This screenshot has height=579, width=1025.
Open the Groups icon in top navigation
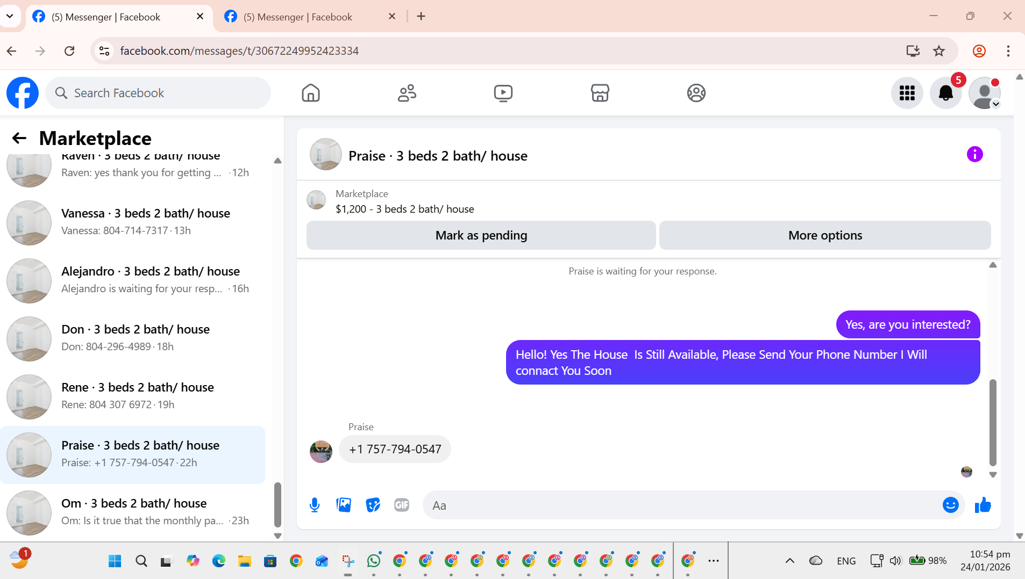696,93
